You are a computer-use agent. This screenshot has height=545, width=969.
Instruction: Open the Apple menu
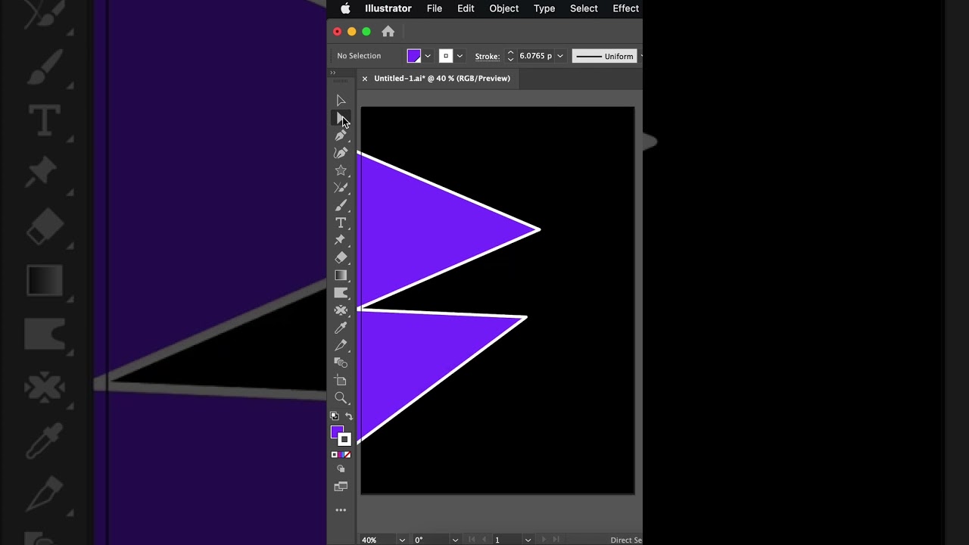pos(345,8)
